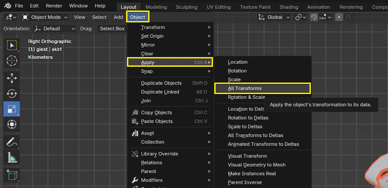Open the Object Mode dropdown
Screen dimensions: 388x188
tap(45, 17)
